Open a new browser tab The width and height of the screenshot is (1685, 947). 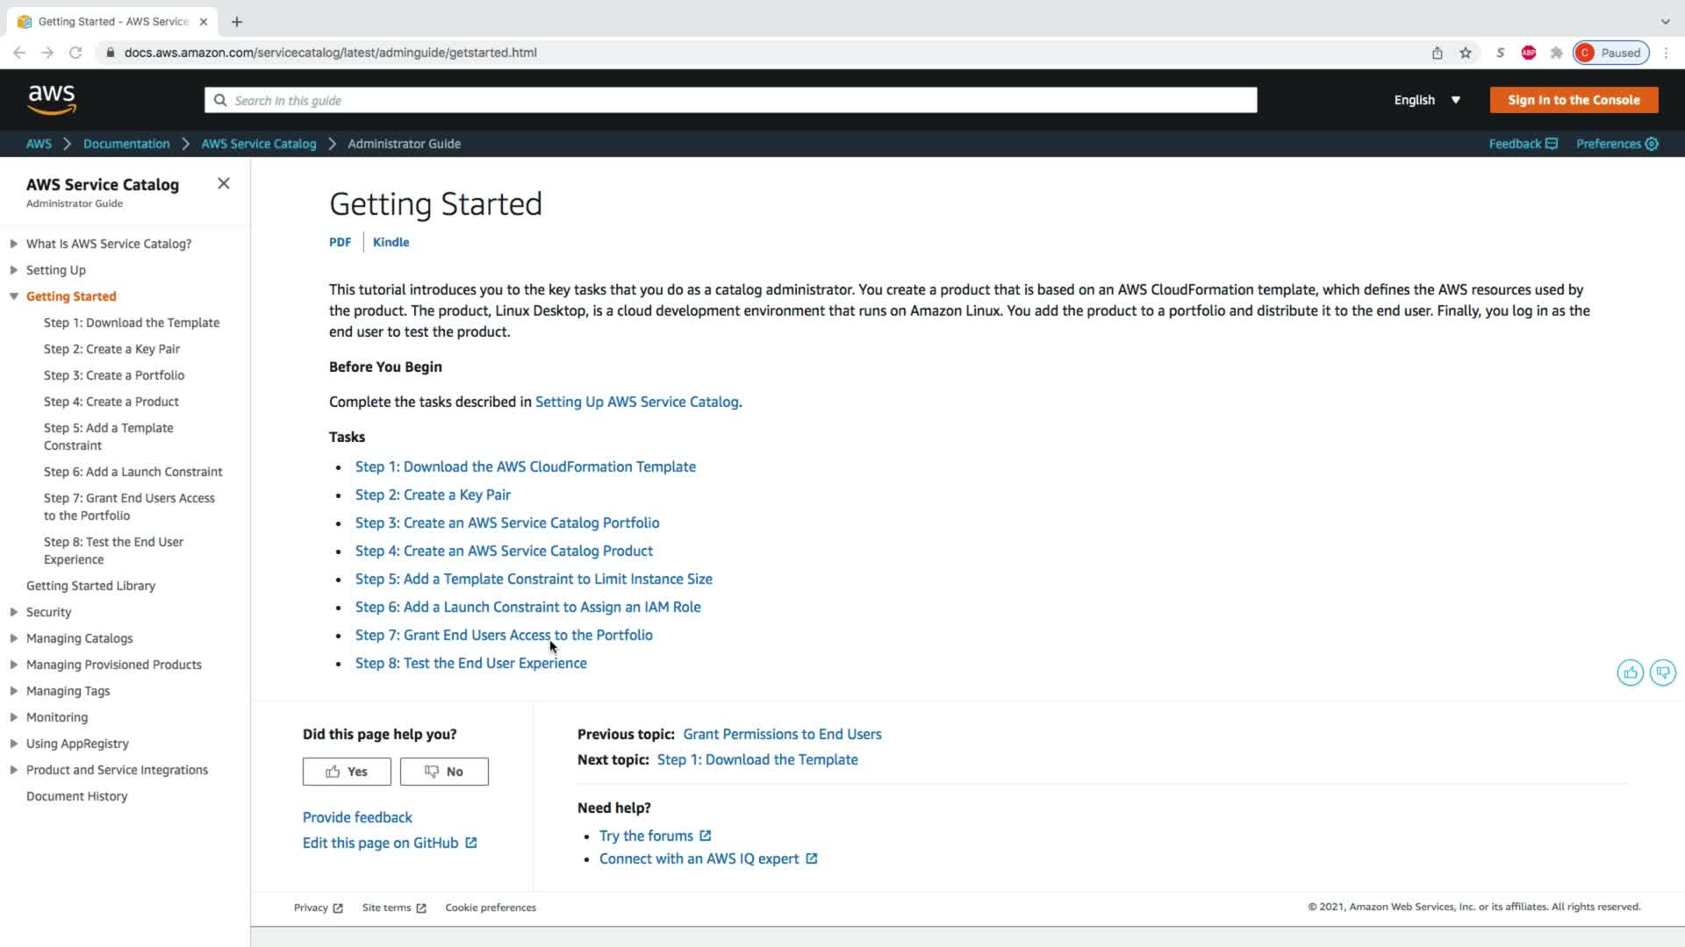click(237, 22)
